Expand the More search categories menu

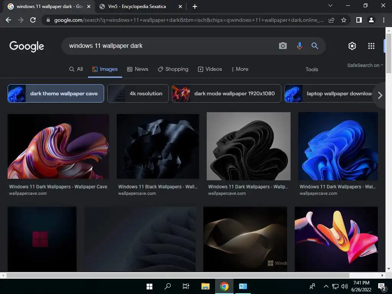240,69
